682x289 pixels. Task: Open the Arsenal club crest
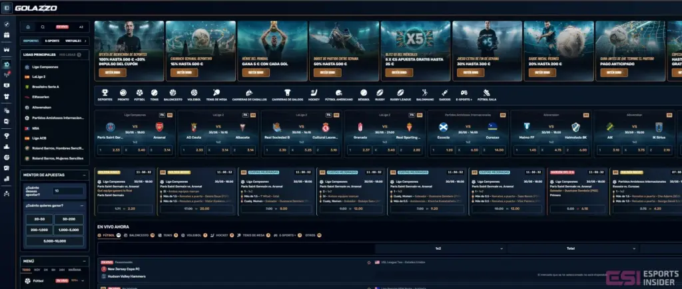(159, 127)
